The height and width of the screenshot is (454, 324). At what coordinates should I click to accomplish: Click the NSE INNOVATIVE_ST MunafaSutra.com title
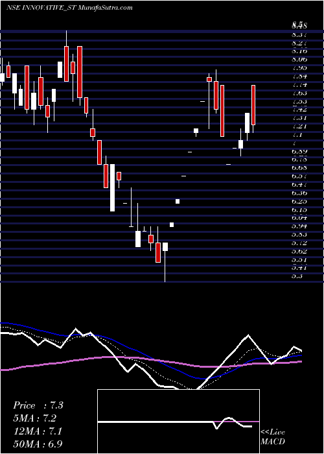tap(69, 8)
